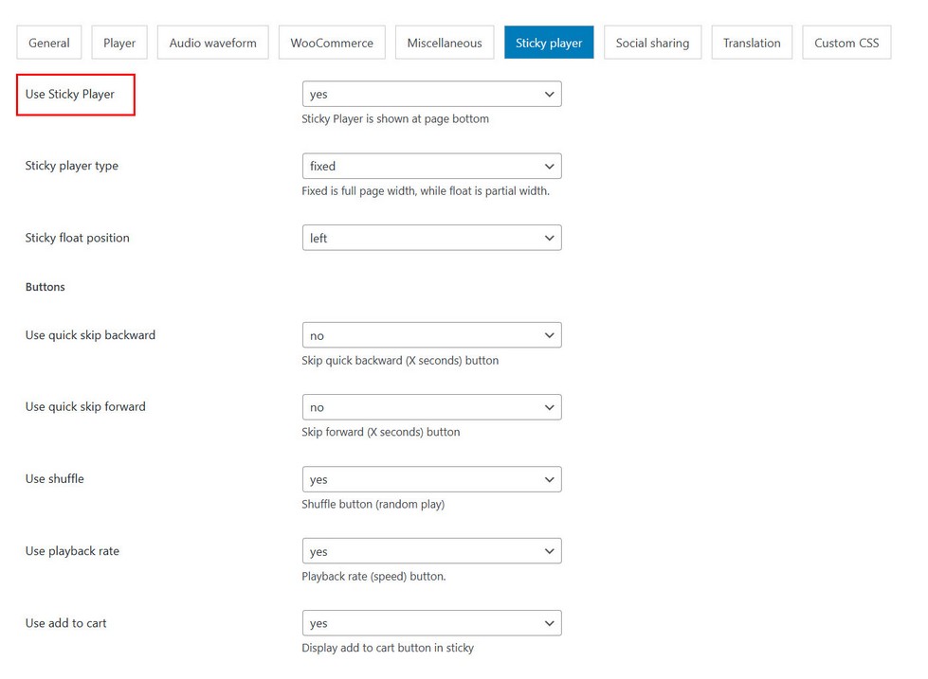Expand the Use shuffle dropdown
Image resolution: width=928 pixels, height=679 pixels.
431,479
